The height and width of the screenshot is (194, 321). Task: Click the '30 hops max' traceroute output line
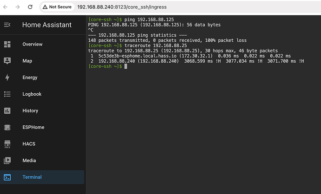pos(183,51)
